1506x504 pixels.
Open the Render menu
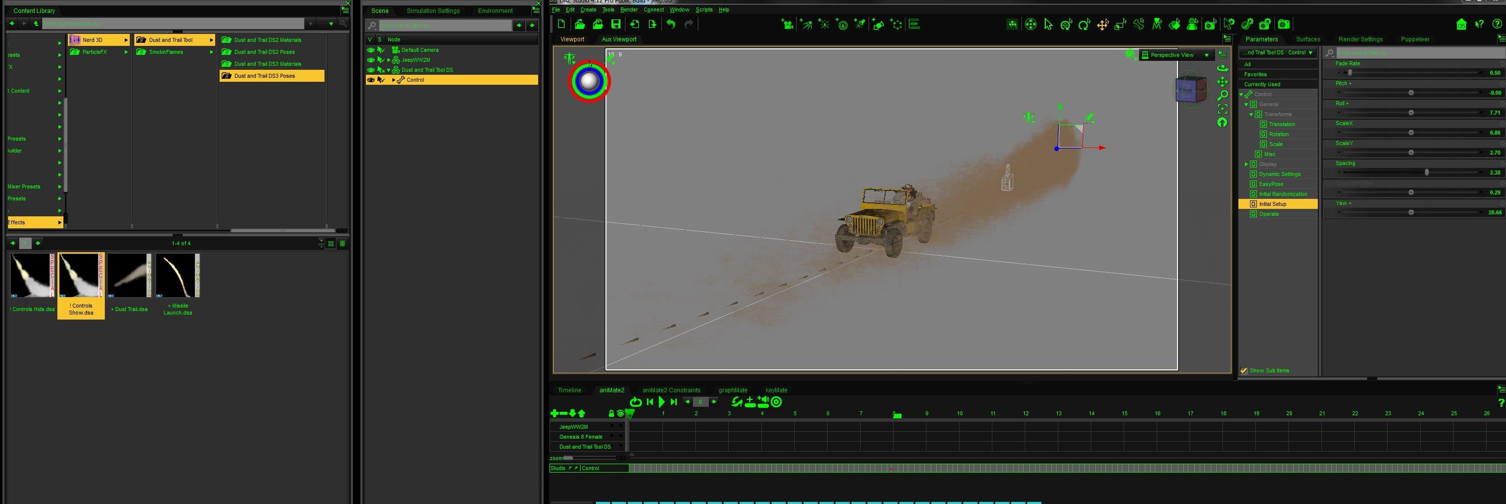click(x=629, y=10)
